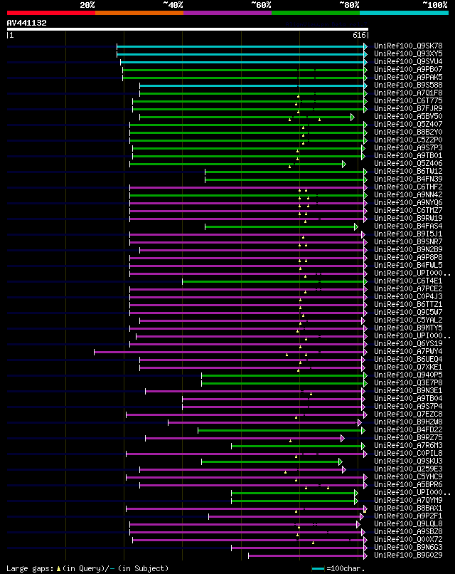455x574 pixels.
Task: Click the UniRef100_Q7EZC8 label
Action: [x=408, y=414]
